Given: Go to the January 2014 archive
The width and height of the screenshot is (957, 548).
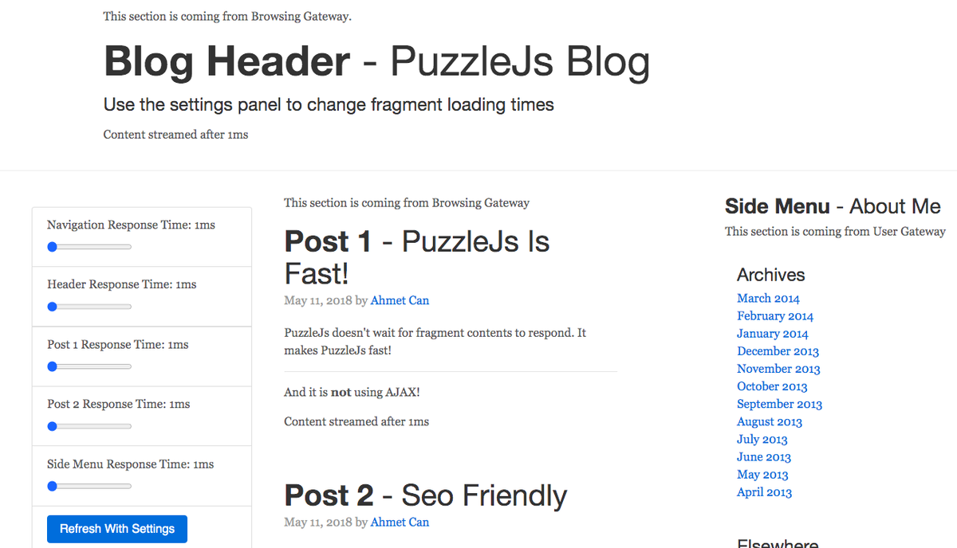Looking at the screenshot, I should coord(772,334).
